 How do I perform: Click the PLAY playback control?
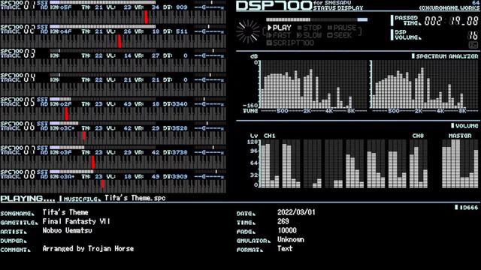(x=280, y=28)
